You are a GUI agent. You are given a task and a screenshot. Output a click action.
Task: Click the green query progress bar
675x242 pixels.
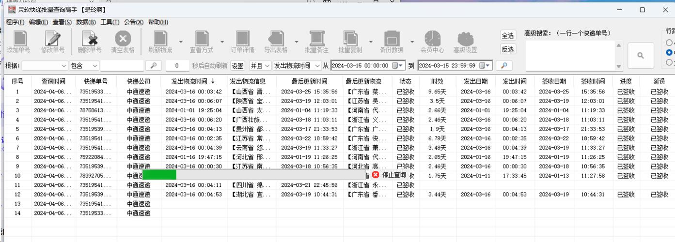159,175
